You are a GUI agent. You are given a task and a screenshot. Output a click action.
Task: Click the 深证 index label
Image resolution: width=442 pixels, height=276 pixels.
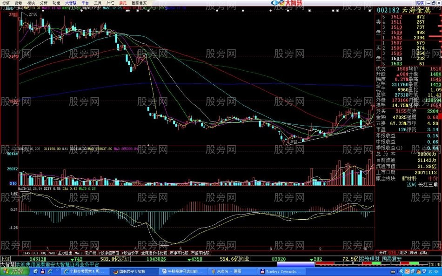coord(125,259)
